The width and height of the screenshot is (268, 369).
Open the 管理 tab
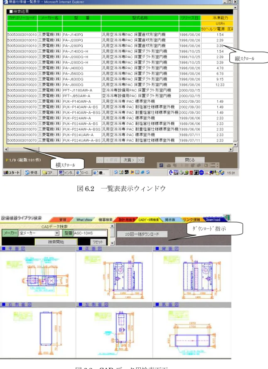(x=62, y=220)
